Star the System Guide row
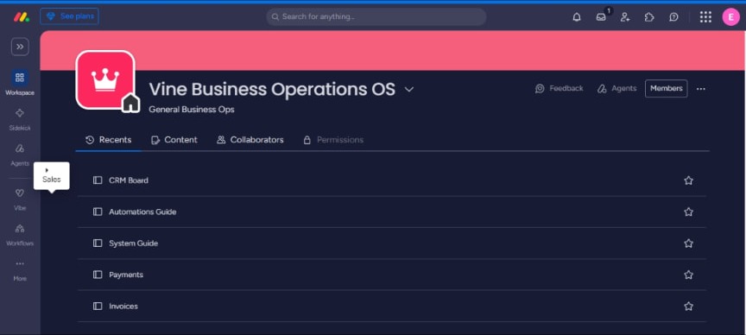 pyautogui.click(x=688, y=243)
